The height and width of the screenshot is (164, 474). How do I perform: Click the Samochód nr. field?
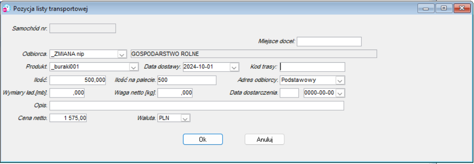pyautogui.click(x=83, y=28)
